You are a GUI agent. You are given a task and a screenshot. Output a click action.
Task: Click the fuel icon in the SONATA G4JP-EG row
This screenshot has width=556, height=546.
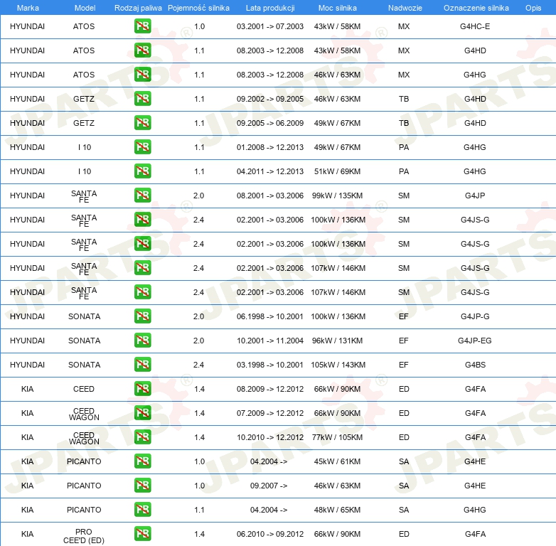(142, 341)
